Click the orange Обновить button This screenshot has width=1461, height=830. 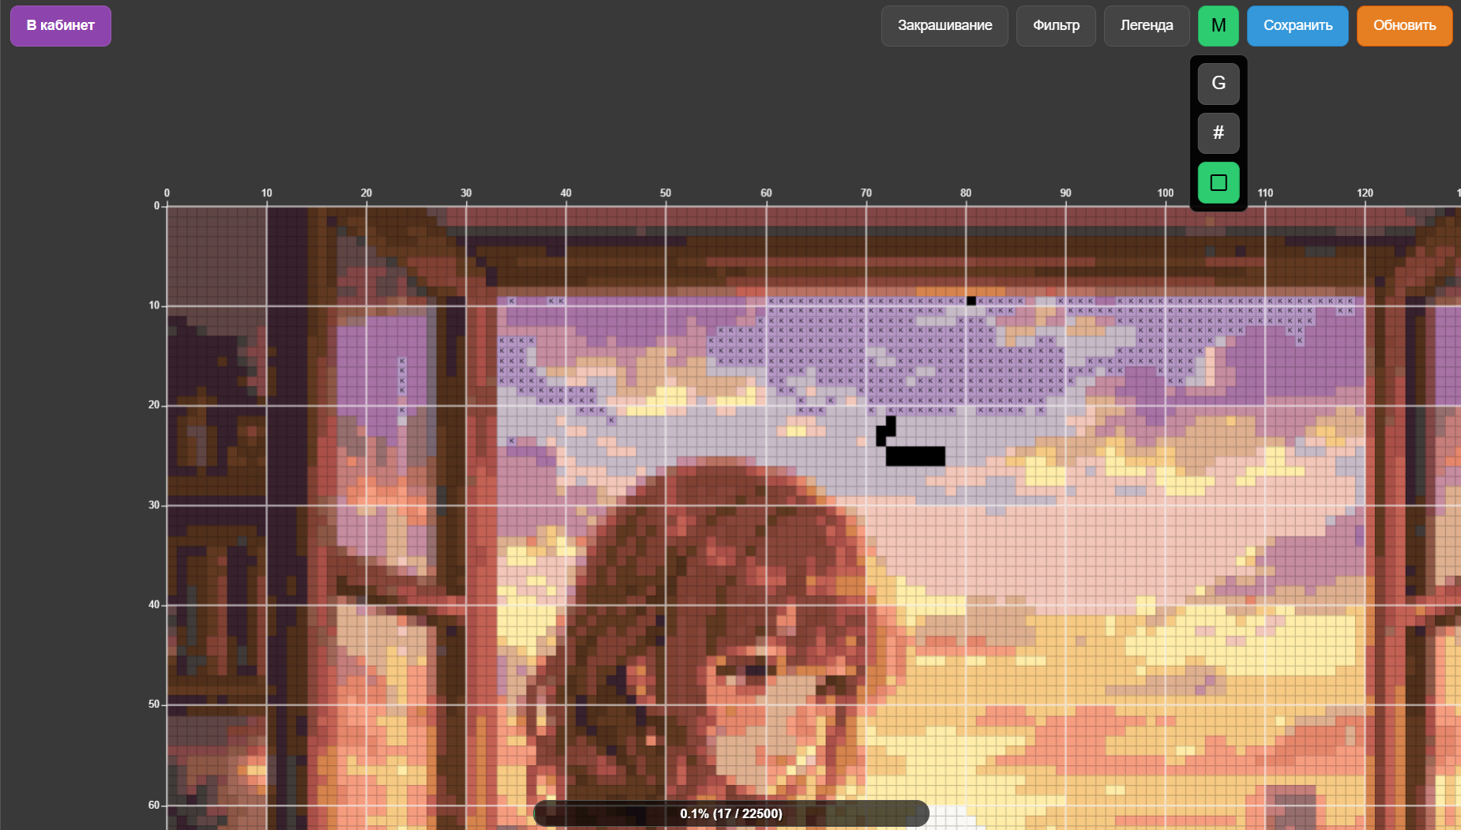[1404, 26]
